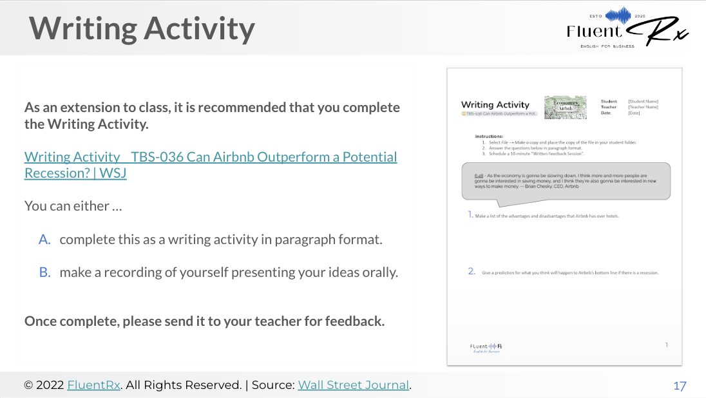Open the Writing Activity document preview thumbnail
The width and height of the screenshot is (706, 398).
564,216
